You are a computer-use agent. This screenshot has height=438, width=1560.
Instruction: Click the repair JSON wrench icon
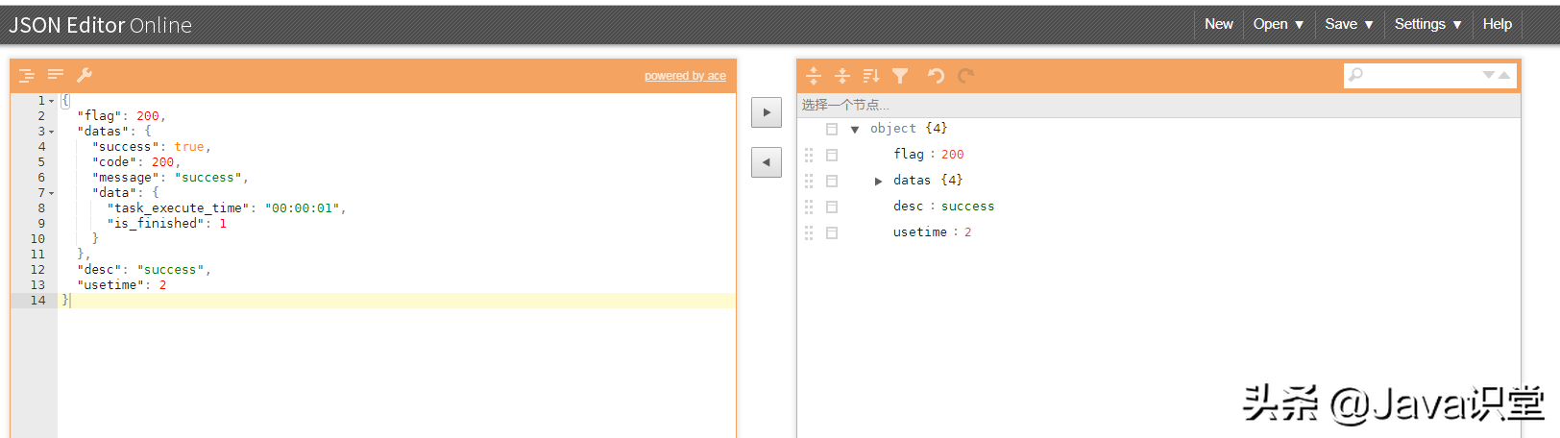click(85, 75)
